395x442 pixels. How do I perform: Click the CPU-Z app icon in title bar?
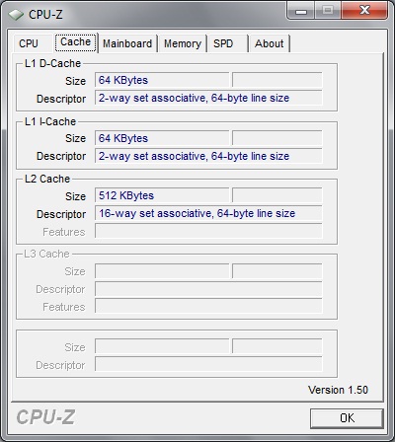coord(16,15)
